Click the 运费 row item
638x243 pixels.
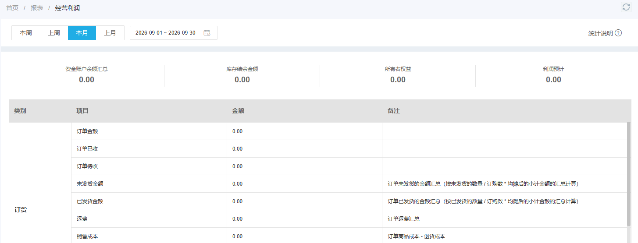[82, 219]
